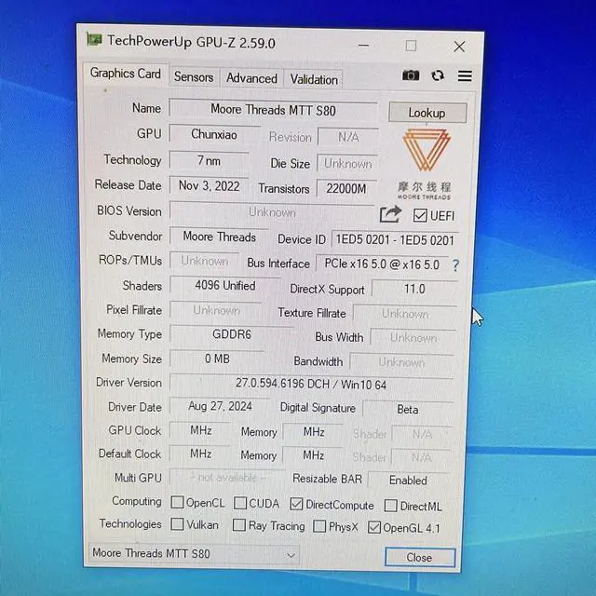Screen dimensions: 596x596
Task: Open the hamburger menu icon
Action: [x=465, y=76]
